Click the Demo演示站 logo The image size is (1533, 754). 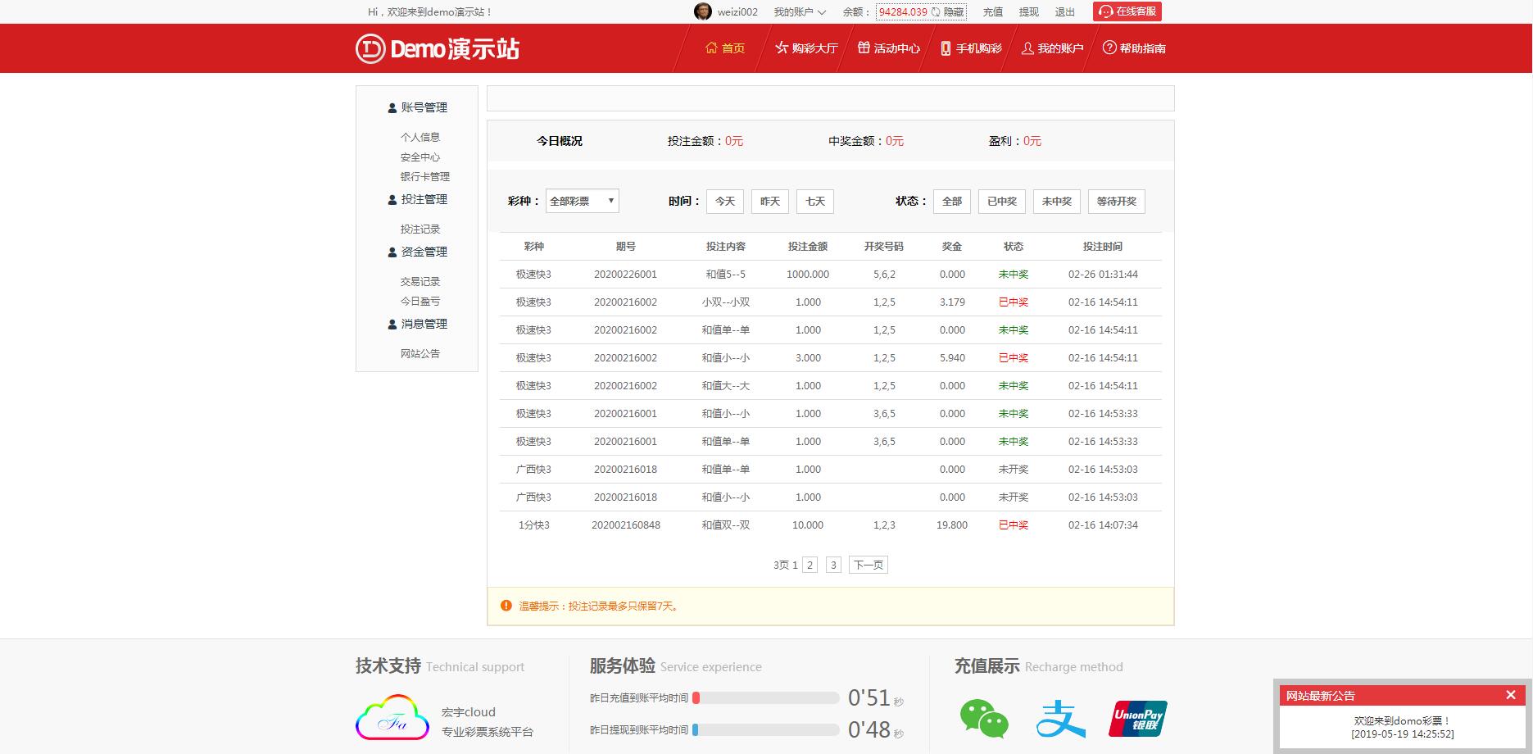[438, 48]
